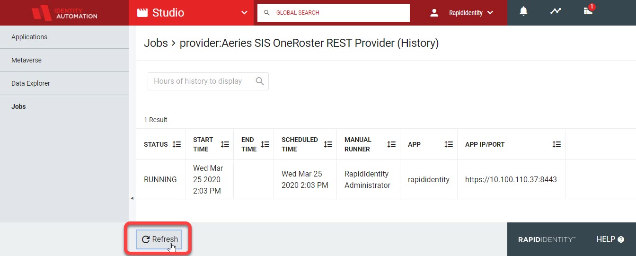The image size is (636, 256).
Task: Click the history search magnifier icon
Action: pos(260,81)
